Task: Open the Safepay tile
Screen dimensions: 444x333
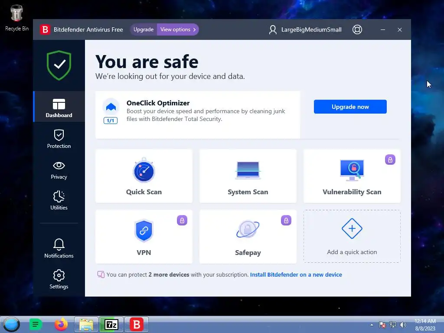Action: click(x=248, y=236)
